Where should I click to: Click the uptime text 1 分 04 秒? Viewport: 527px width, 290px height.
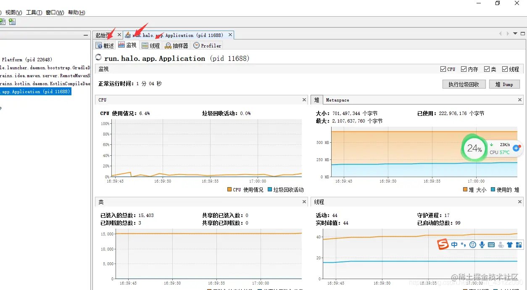point(149,84)
